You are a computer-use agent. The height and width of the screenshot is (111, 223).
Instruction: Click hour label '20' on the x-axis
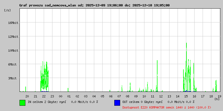pos(27,96)
